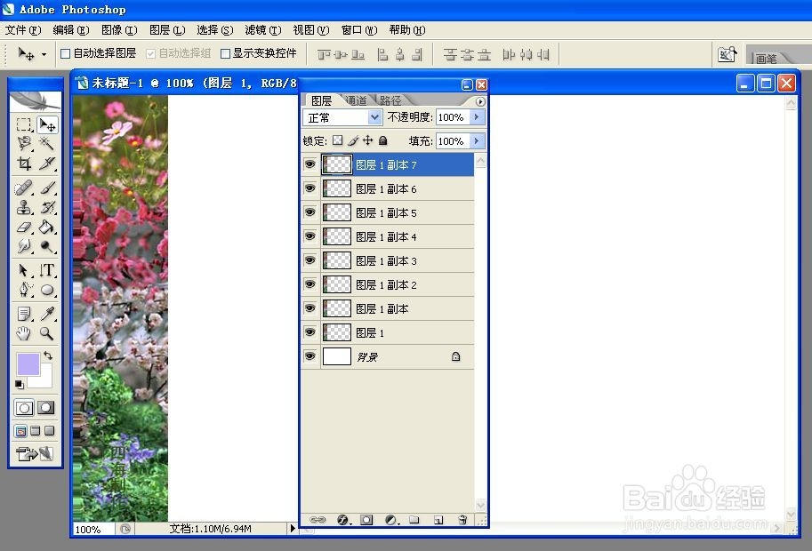Add layer mask icon
812x551 pixels.
click(366, 520)
